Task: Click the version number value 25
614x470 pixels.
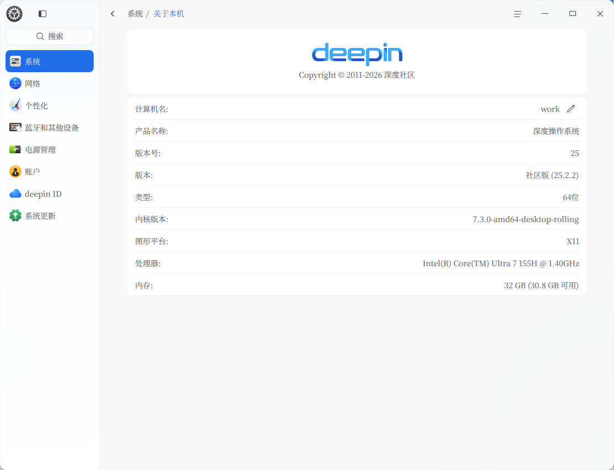Action: tap(574, 153)
